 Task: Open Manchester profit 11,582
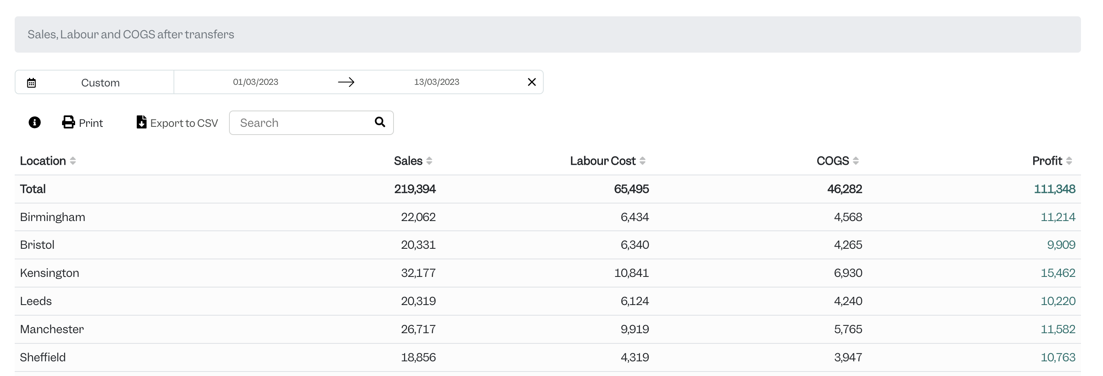coord(1058,330)
